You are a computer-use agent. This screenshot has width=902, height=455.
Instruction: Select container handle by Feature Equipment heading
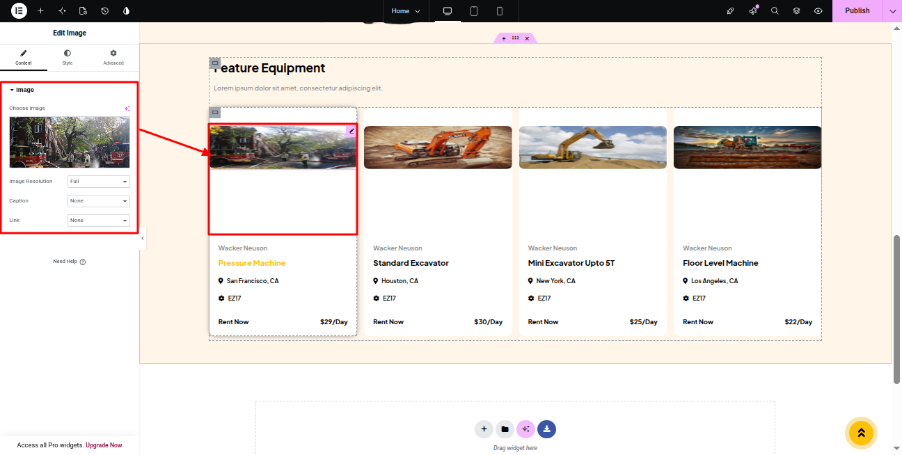pos(215,63)
